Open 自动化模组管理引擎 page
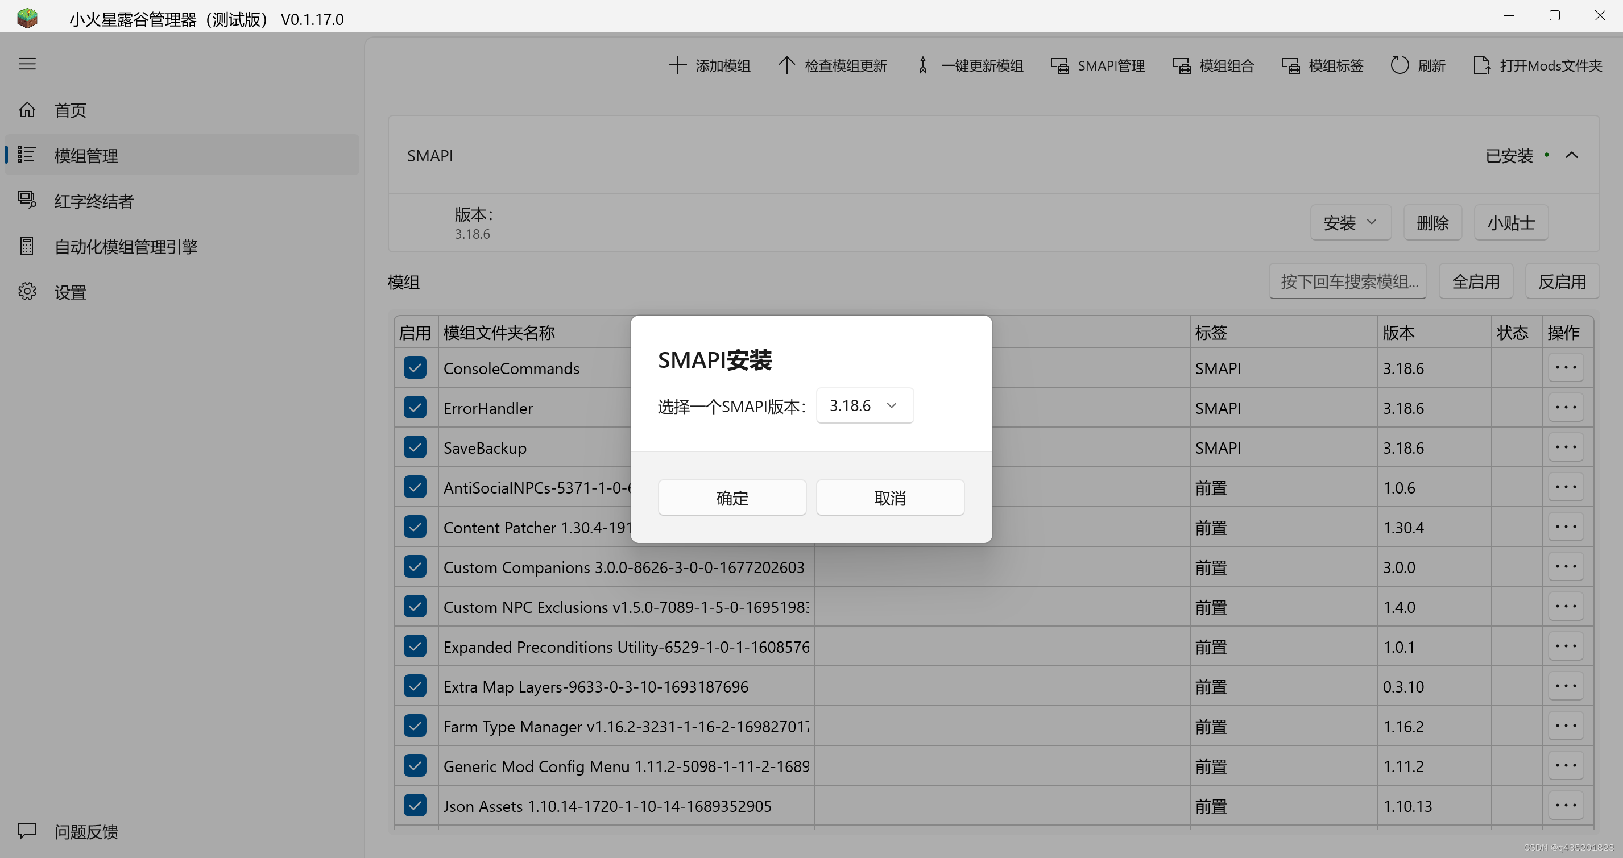 181,246
